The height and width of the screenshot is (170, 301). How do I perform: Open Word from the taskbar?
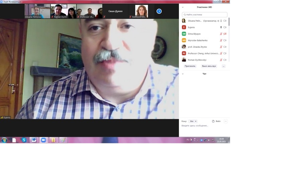(34, 140)
